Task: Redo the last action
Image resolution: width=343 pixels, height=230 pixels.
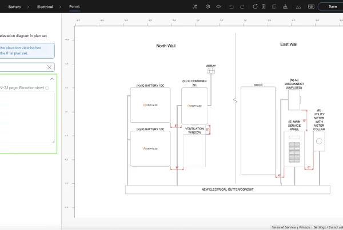Action: click(242, 6)
